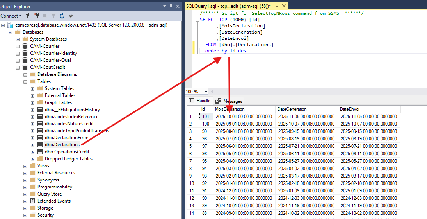Collapse the CAM-CoutCredit database node
427x219 pixels.
18,67
